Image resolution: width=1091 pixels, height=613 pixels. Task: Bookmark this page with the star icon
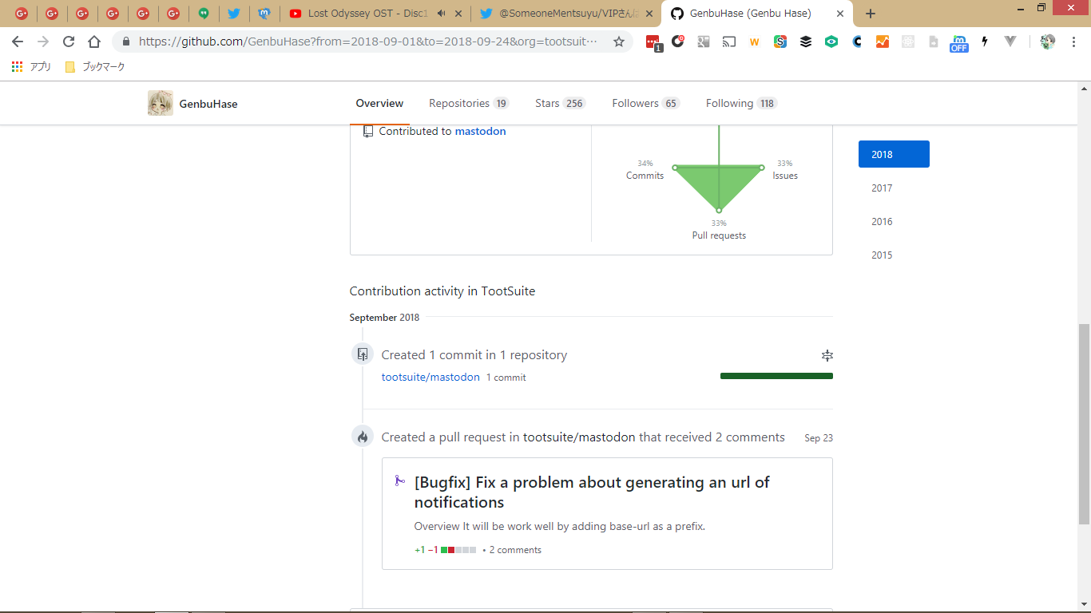619,42
